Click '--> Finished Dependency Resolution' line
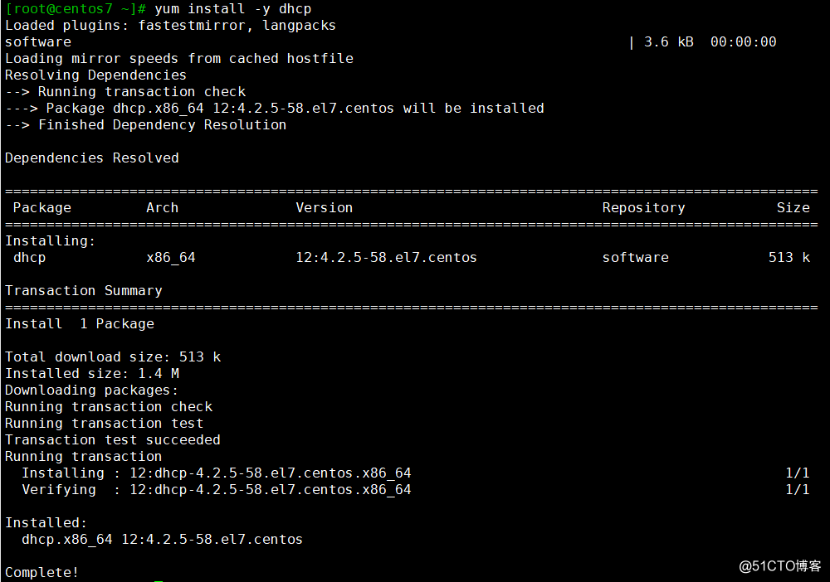This screenshot has width=830, height=582. pyautogui.click(x=145, y=124)
